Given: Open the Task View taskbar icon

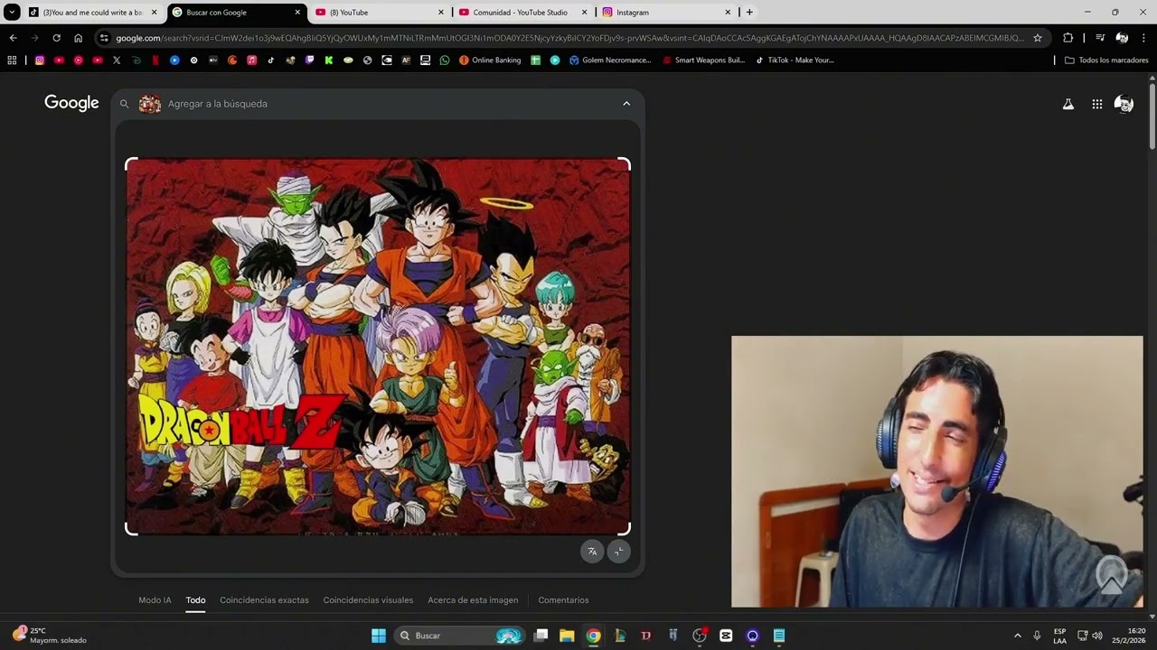Looking at the screenshot, I should [541, 636].
